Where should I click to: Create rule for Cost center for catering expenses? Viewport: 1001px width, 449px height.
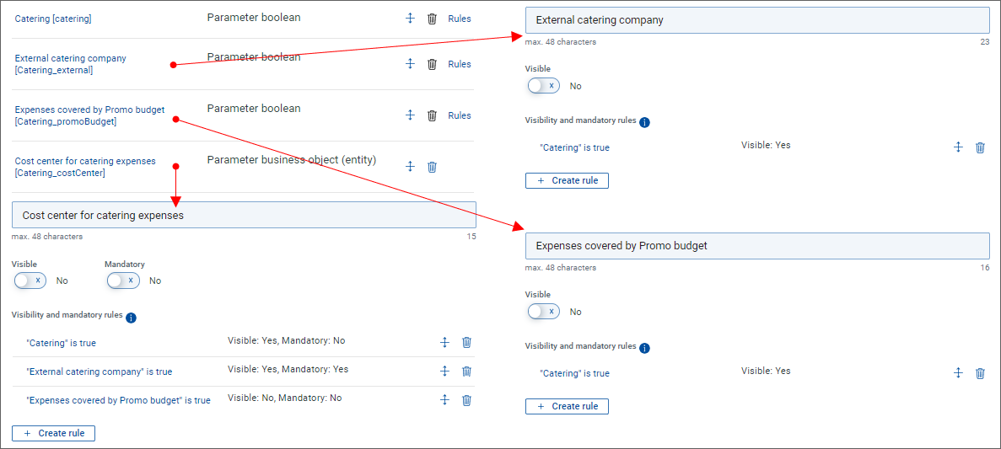54,433
